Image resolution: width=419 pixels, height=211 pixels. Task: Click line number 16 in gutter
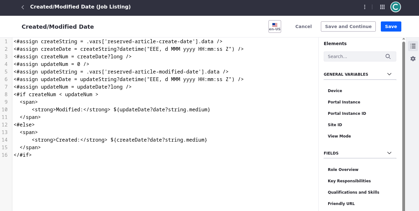point(4,155)
